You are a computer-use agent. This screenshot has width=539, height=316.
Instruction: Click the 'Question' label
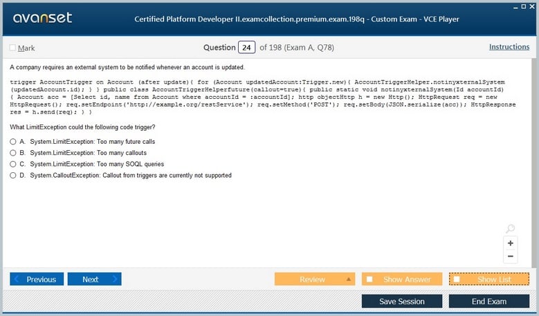pyautogui.click(x=219, y=48)
